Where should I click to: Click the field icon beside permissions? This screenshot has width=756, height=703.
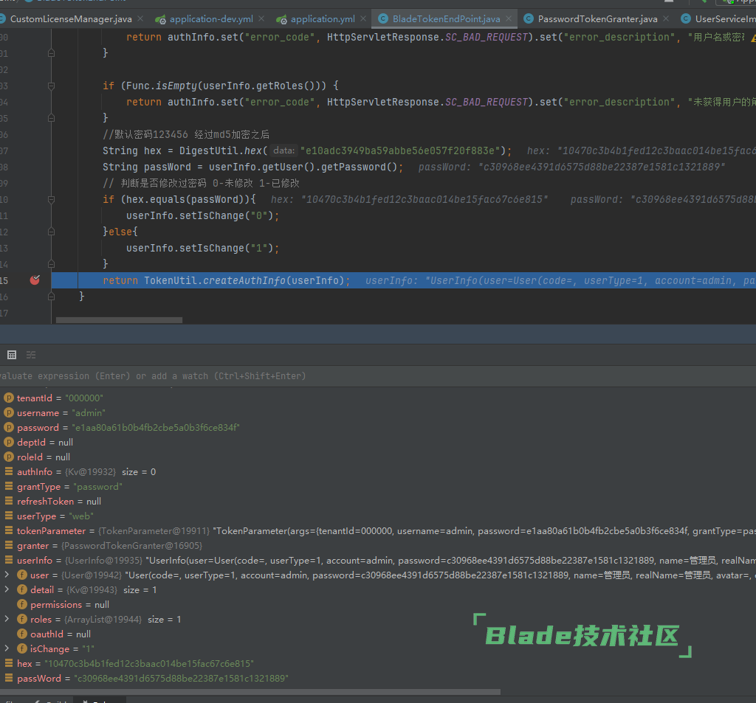[22, 603]
